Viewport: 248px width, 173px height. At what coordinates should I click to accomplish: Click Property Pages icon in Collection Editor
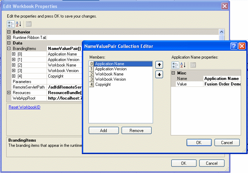click(193, 65)
